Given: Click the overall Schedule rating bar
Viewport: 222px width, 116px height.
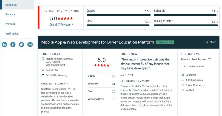Looking at the screenshot, I should tap(185, 15).
